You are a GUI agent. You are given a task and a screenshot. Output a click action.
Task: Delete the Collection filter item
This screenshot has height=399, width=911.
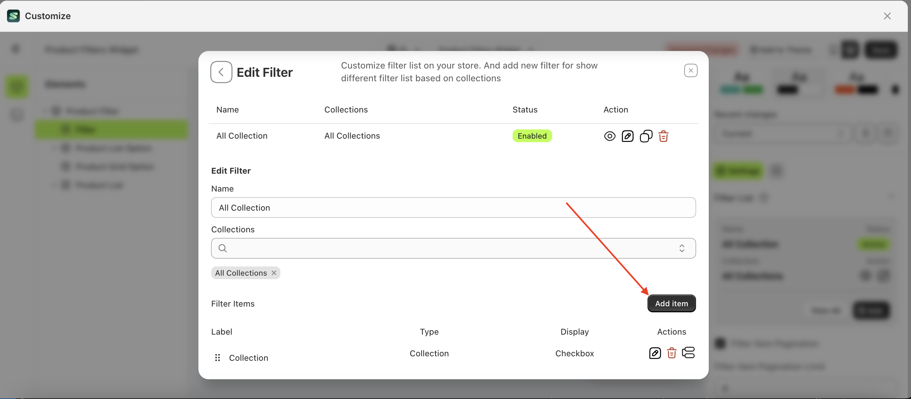pos(671,353)
